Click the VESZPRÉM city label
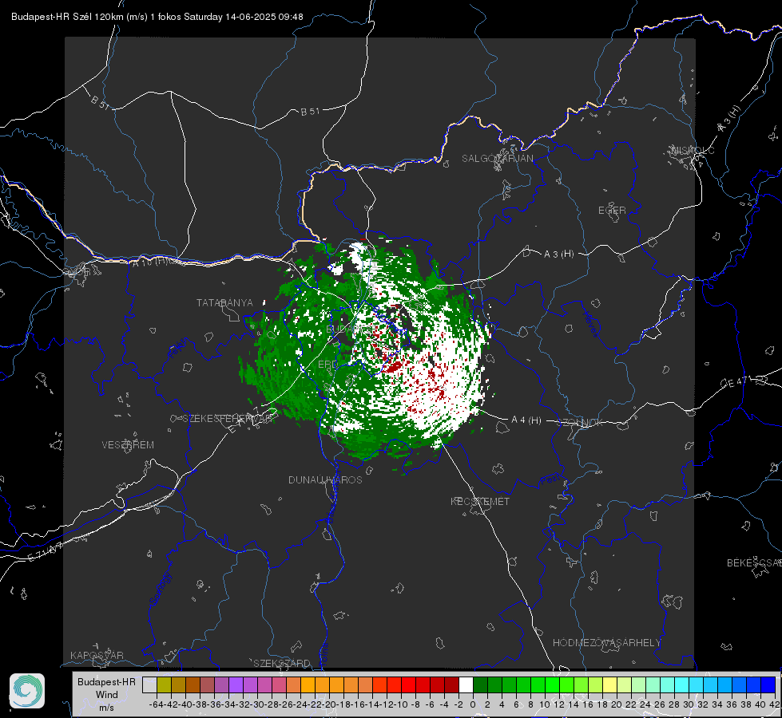This screenshot has height=718, width=782. [x=128, y=444]
